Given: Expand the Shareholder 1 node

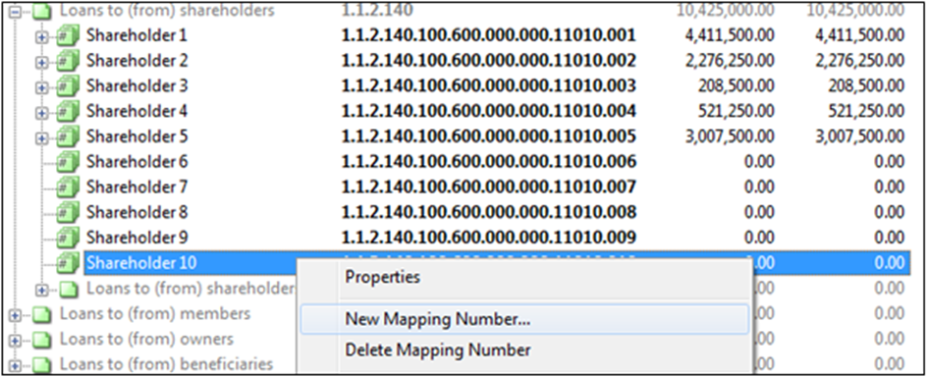Looking at the screenshot, I should 41,37.
